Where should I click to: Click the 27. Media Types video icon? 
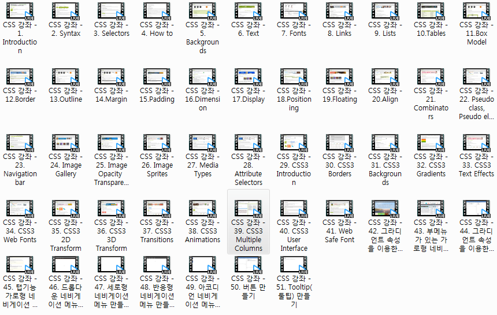(x=202, y=143)
